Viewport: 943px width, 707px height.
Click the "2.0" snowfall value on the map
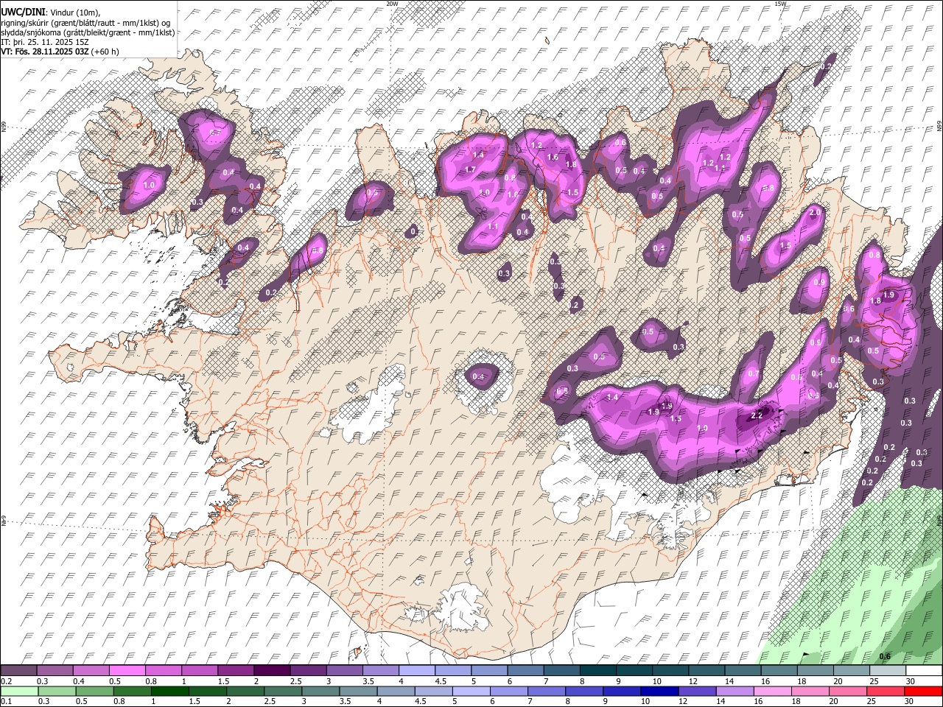[815, 212]
